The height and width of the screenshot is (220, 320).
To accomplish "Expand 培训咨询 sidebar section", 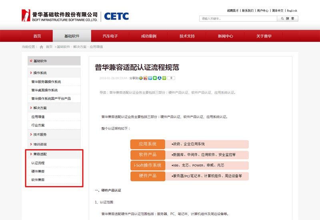I will [x=54, y=144].
